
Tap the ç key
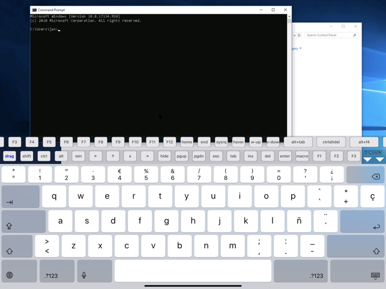point(372,197)
